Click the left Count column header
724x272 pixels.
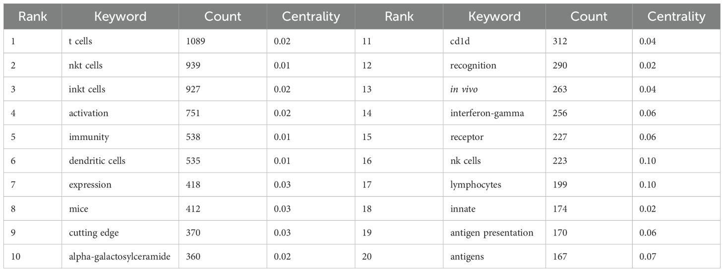(223, 16)
